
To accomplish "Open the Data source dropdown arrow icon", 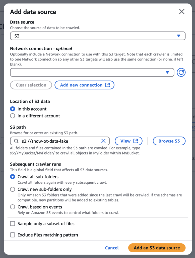I will [x=179, y=36].
